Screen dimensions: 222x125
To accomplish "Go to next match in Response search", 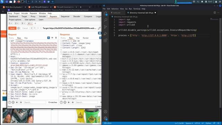I will pos(72,102).
